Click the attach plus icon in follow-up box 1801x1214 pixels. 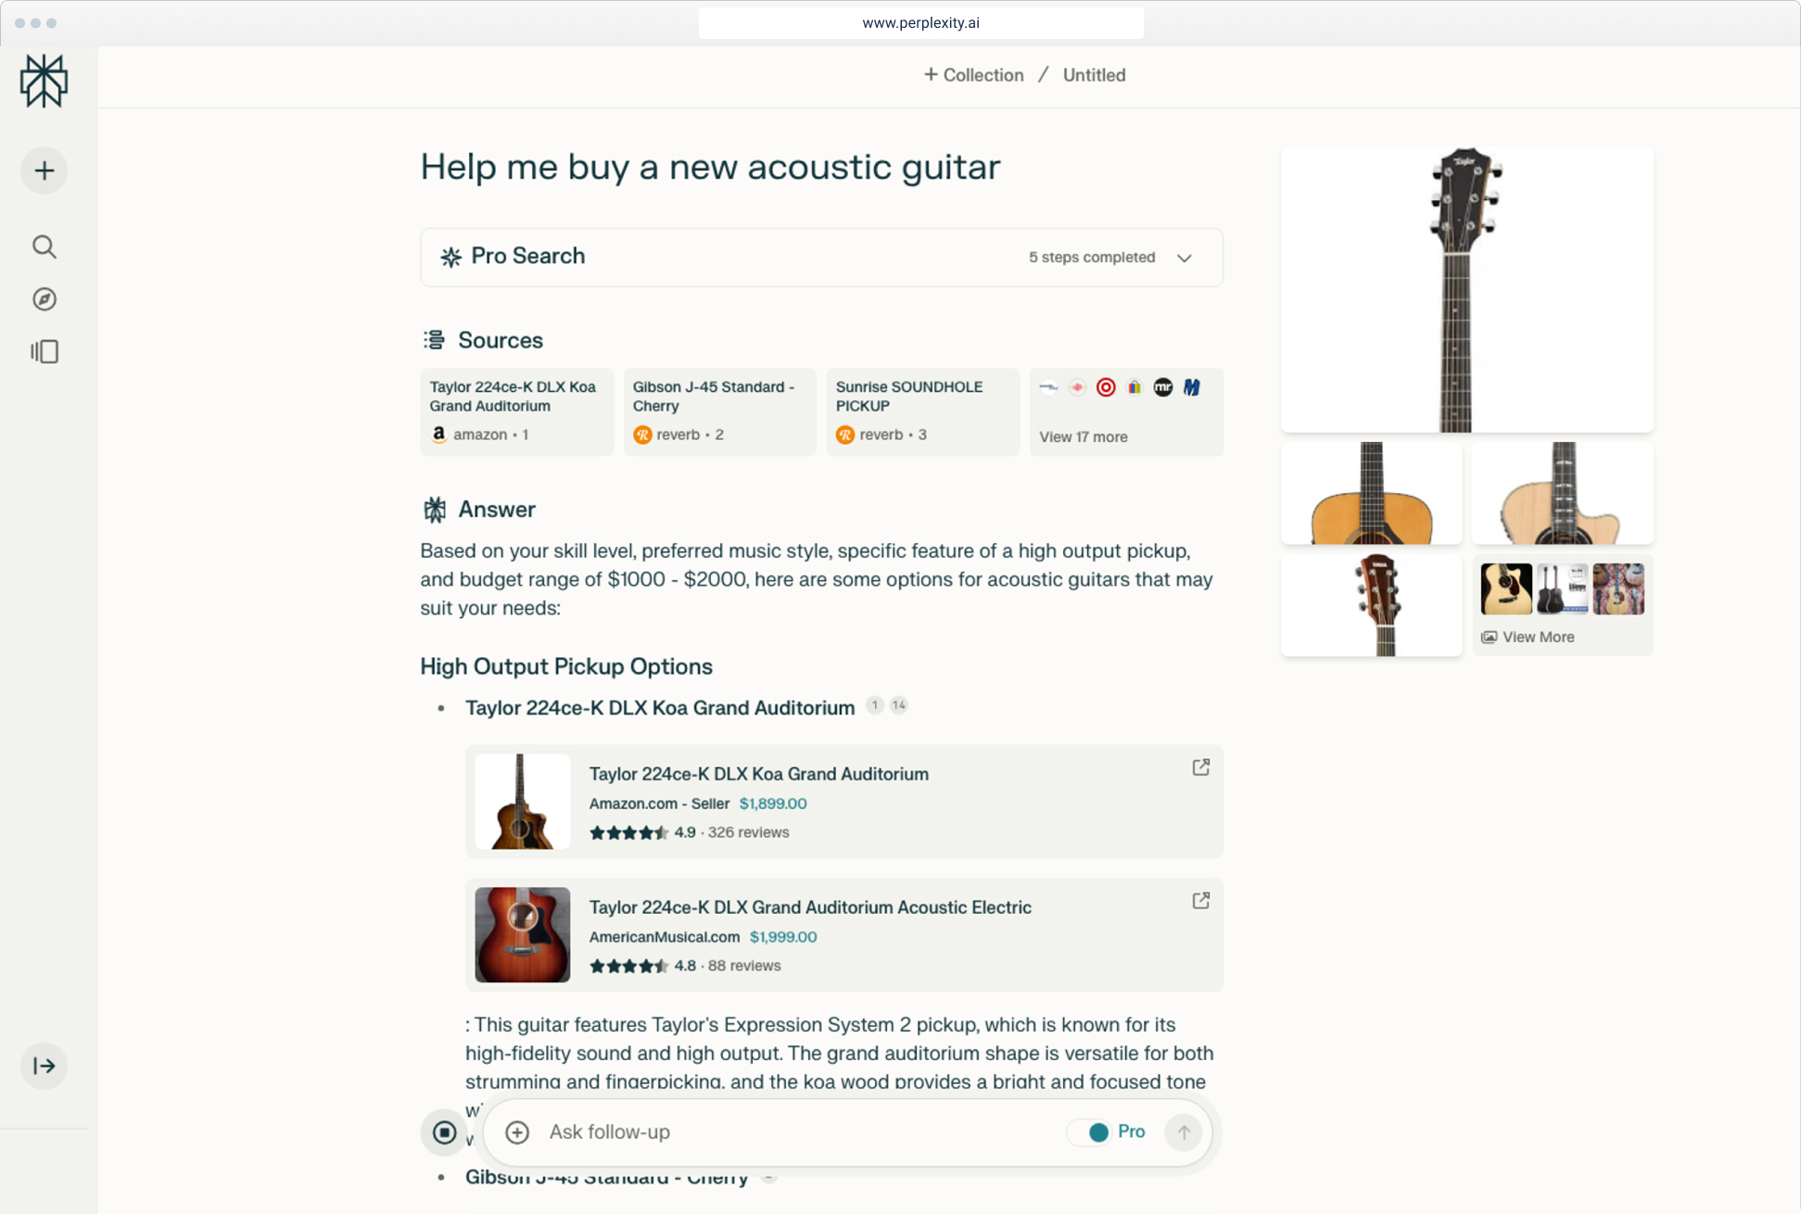pyautogui.click(x=517, y=1132)
